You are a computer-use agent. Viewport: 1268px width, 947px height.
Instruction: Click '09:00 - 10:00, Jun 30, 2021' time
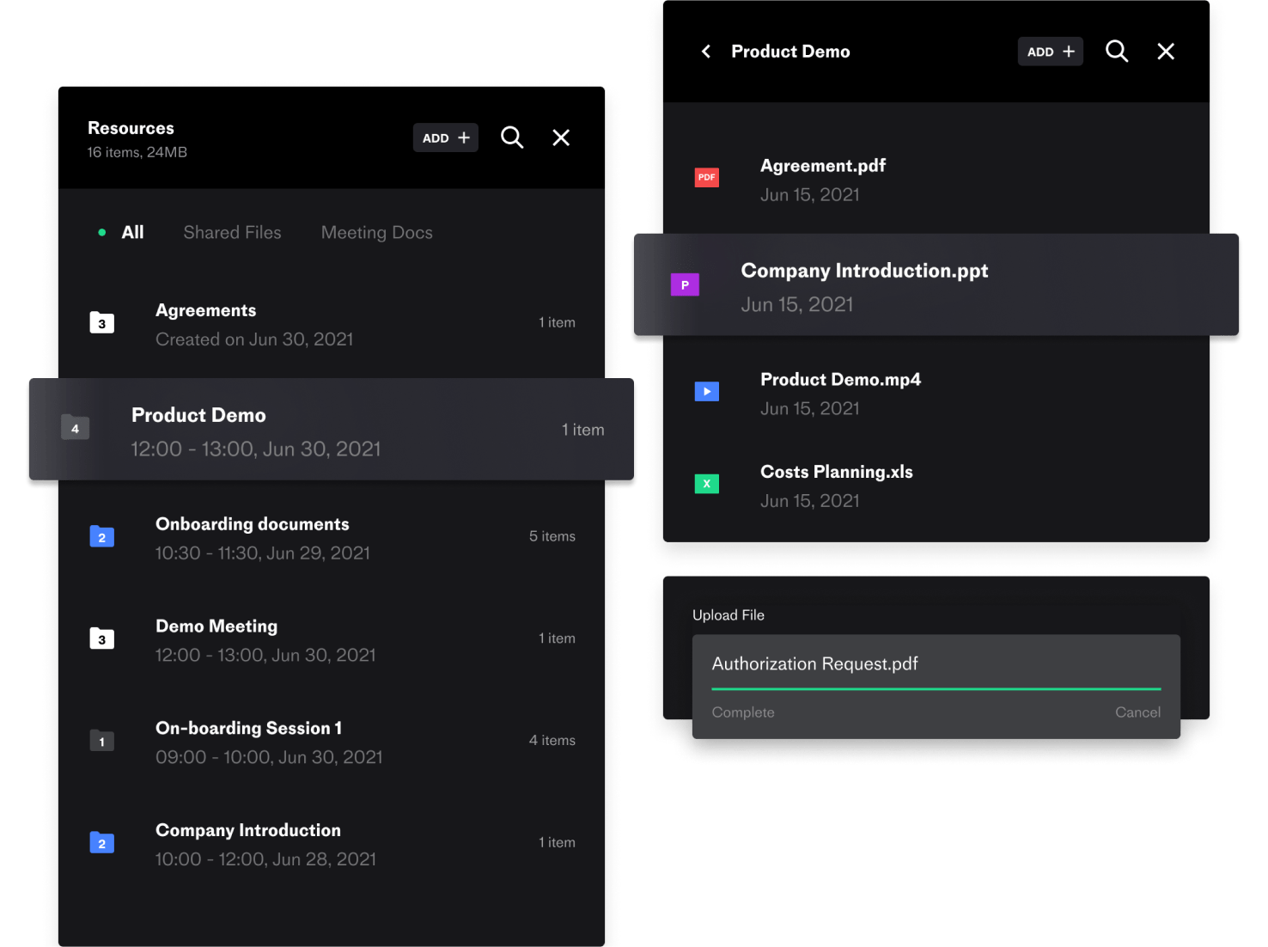pos(269,757)
